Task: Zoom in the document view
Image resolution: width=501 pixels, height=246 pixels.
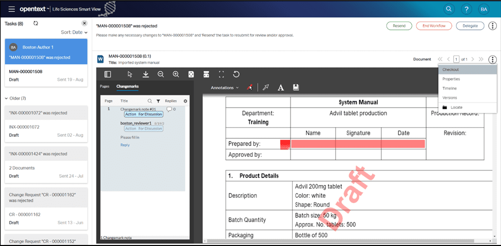Action: (176, 74)
